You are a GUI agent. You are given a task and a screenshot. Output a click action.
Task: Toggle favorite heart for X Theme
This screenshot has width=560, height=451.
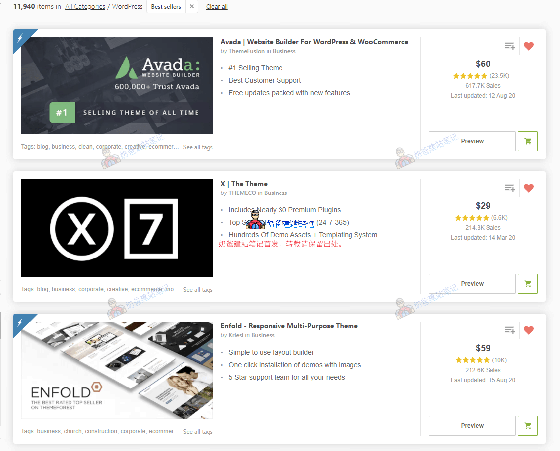click(529, 188)
